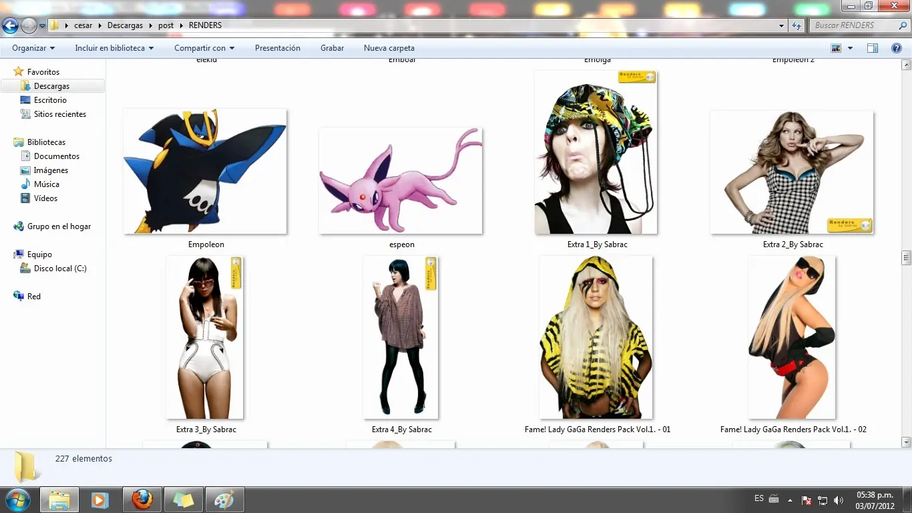912x513 pixels.
Task: Click the post breadcrumb in the address bar
Action: (x=166, y=25)
